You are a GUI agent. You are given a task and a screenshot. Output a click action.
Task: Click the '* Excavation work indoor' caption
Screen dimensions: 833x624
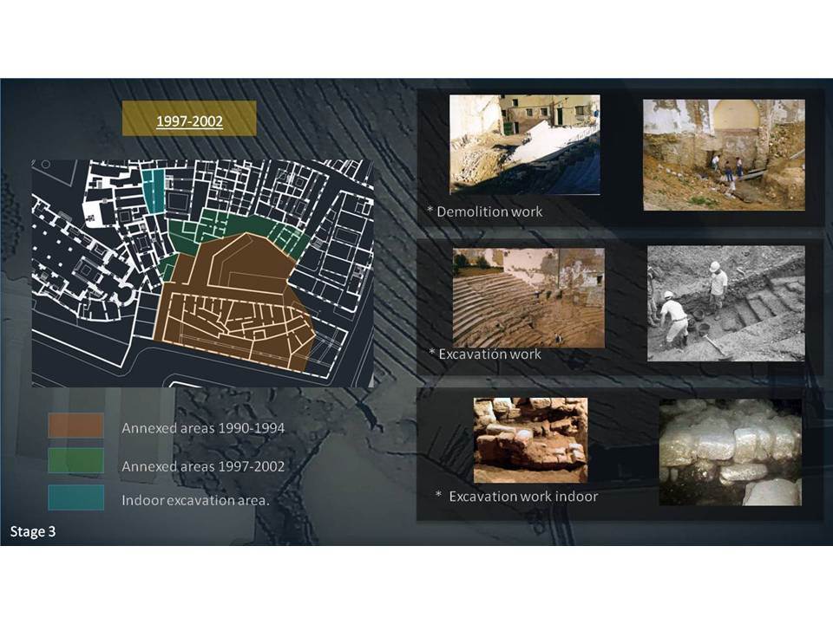(x=516, y=497)
